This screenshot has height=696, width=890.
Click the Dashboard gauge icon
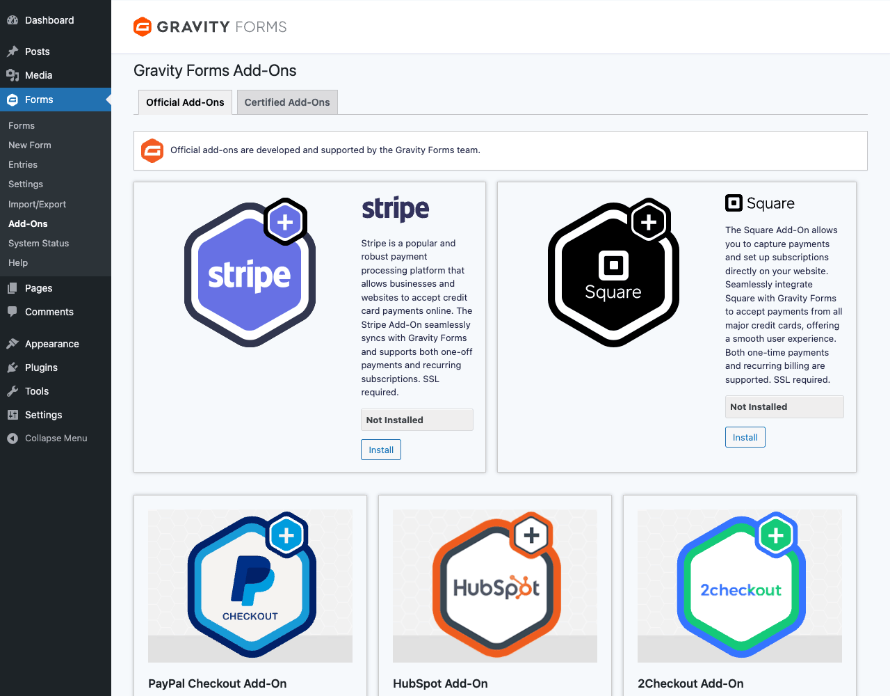tap(13, 20)
